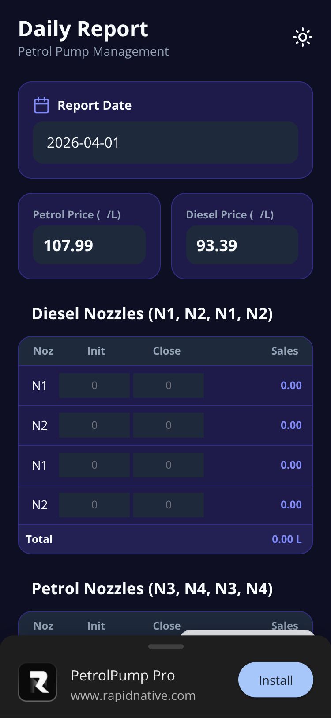Click Close field in first diesel N1 row
The width and height of the screenshot is (331, 718).
click(x=169, y=386)
